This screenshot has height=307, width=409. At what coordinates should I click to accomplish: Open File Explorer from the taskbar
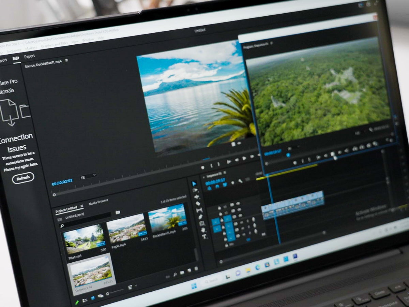pos(247,270)
